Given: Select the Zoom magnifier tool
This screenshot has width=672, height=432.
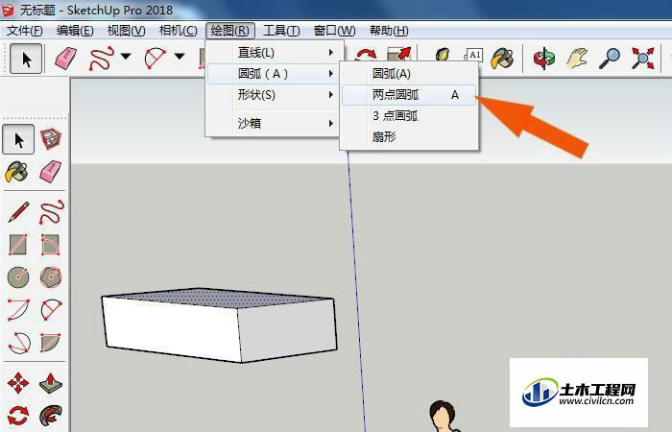Looking at the screenshot, I should 610,59.
